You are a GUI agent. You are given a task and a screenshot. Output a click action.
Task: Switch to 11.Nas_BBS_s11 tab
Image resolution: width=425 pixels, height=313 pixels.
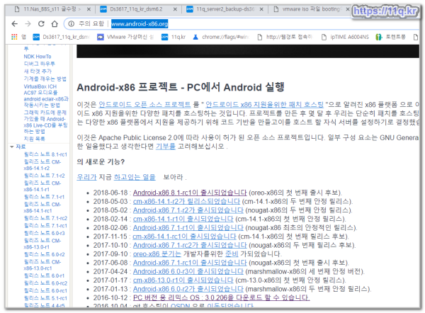(x=49, y=9)
